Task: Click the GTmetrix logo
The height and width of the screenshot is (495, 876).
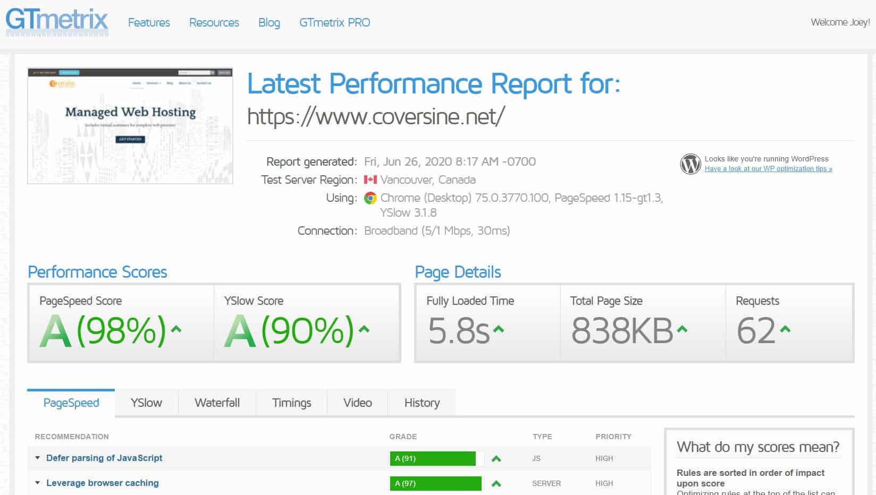Action: click(57, 22)
